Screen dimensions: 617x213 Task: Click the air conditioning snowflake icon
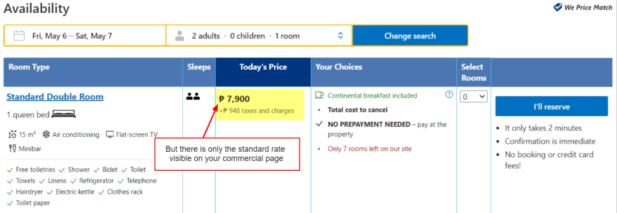point(46,134)
